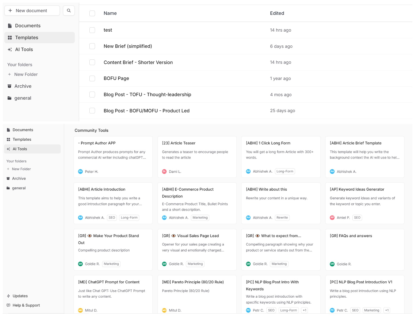Click AI Tools sparkle icon in lower sidebar

pyautogui.click(x=8, y=149)
